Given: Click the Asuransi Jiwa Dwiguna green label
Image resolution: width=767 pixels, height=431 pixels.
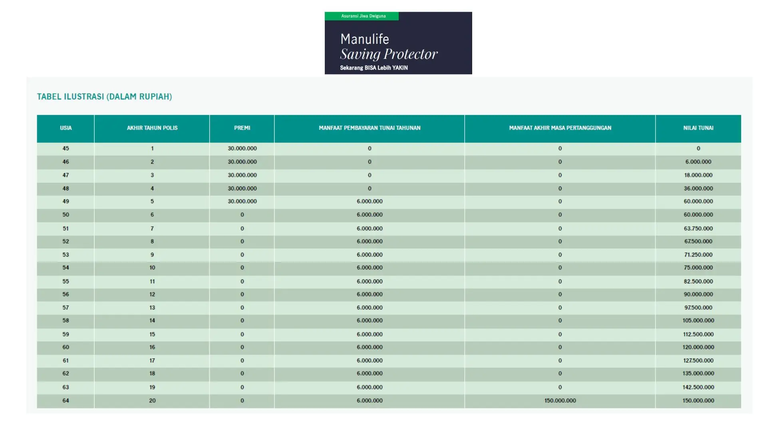Looking at the screenshot, I should tap(363, 16).
